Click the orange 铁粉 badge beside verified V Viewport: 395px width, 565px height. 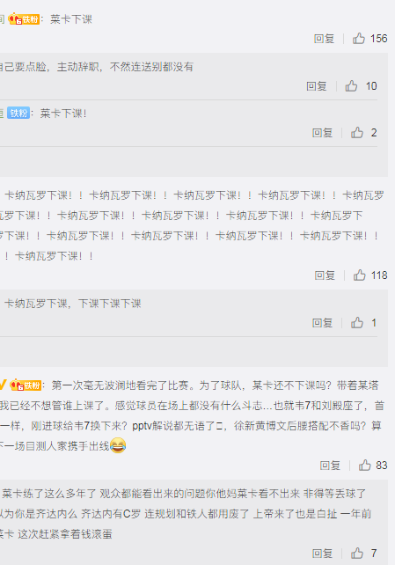point(26,385)
